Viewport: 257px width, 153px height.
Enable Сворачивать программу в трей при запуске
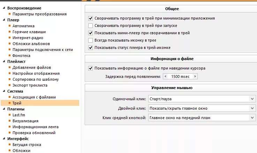(x=90, y=25)
